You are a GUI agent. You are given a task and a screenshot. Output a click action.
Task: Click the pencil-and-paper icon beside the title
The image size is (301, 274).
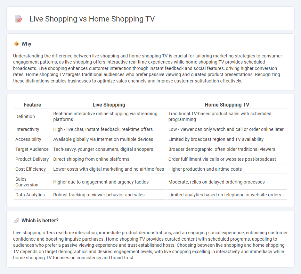[19, 19]
